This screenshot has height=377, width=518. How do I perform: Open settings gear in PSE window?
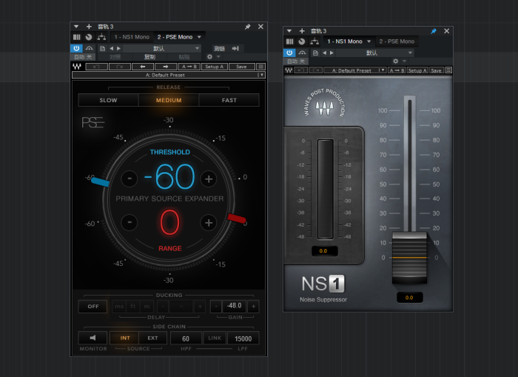pos(209,57)
